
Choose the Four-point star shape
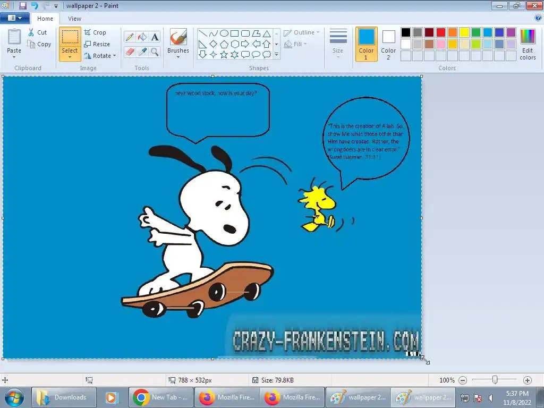coord(214,55)
